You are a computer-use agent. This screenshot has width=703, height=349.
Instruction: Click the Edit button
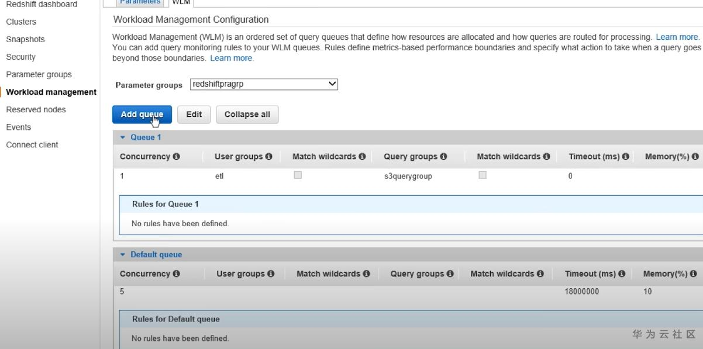click(194, 115)
